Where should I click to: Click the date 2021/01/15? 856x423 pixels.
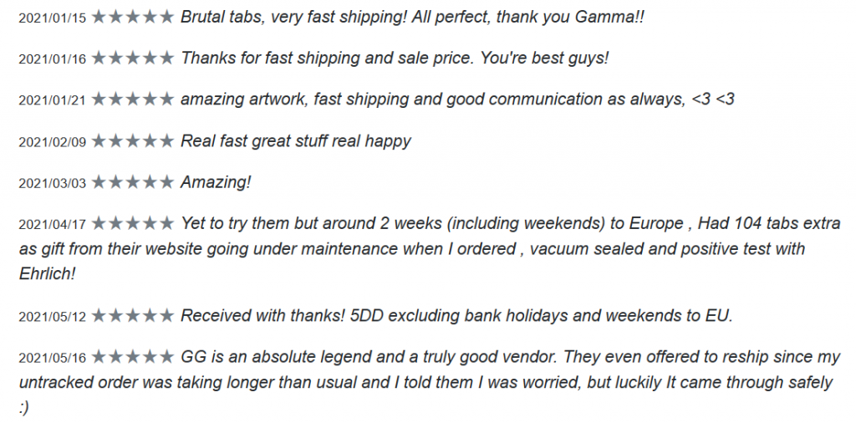[53, 18]
